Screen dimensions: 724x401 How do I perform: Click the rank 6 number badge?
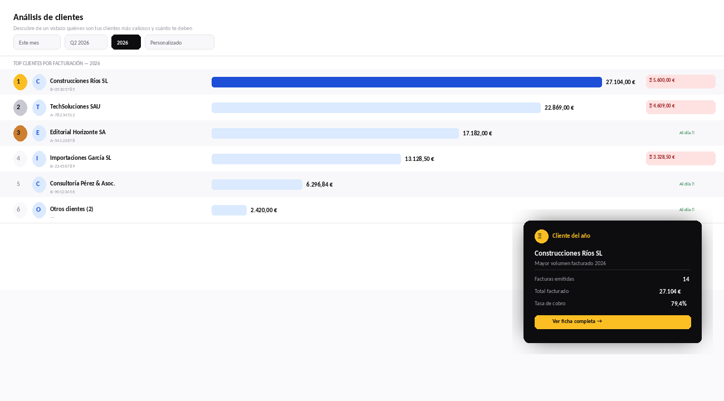20,210
